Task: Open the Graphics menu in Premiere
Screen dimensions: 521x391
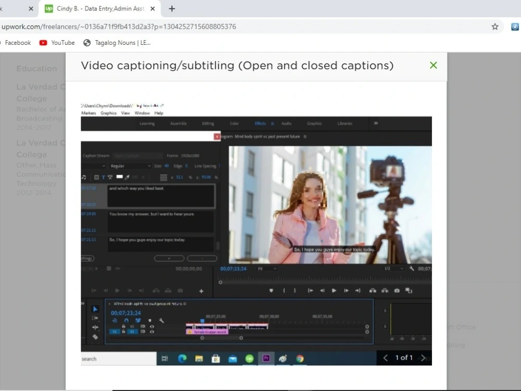Action: point(109,113)
